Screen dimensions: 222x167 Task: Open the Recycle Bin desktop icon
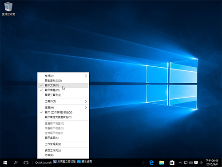8,8
